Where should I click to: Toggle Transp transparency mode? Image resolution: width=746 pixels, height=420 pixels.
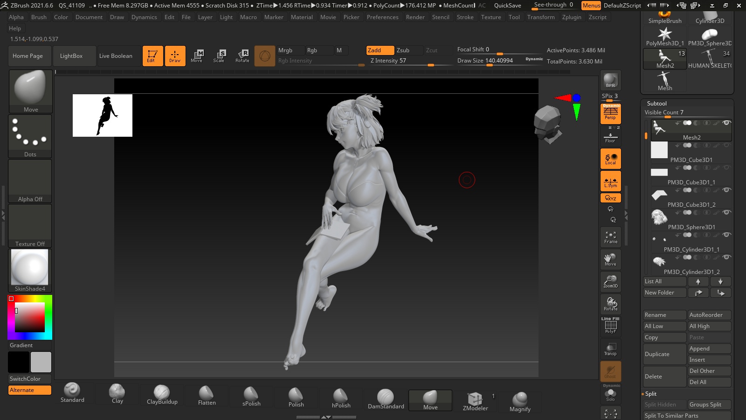[611, 349]
